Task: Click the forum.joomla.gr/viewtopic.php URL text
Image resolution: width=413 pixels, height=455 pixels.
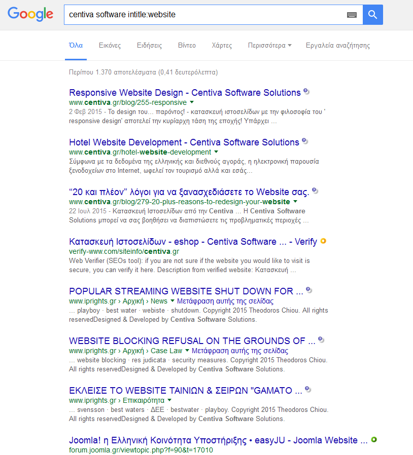Action: (x=141, y=450)
